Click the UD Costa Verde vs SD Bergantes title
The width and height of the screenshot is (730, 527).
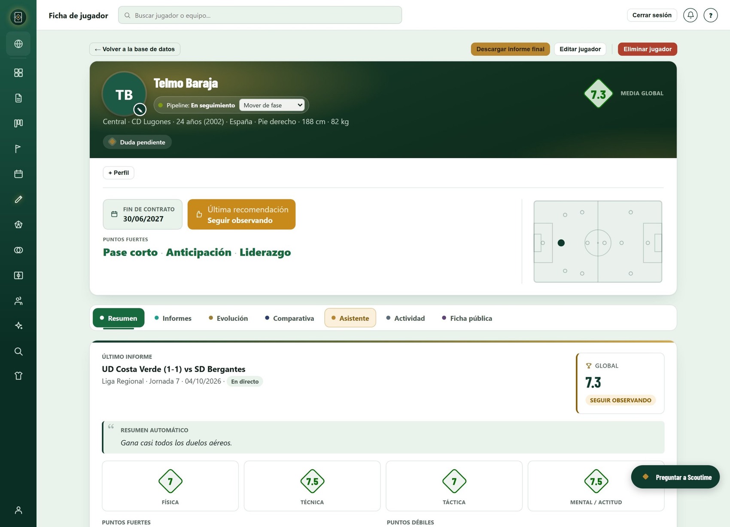point(173,369)
